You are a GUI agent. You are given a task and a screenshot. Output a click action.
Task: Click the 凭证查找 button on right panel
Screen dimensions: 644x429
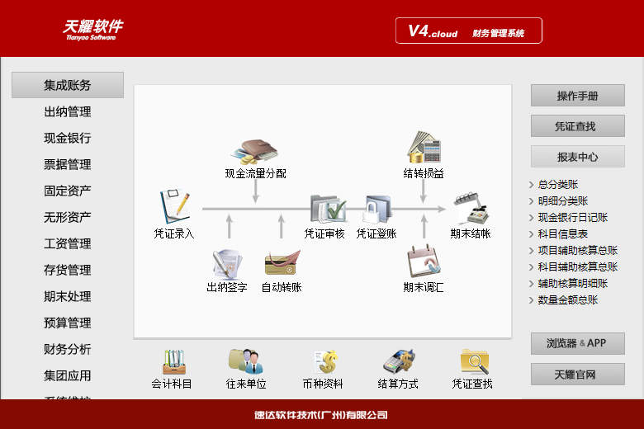(577, 126)
